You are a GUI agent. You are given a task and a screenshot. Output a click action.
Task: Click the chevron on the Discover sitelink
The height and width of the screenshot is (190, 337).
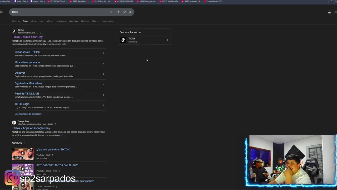pyautogui.click(x=103, y=74)
